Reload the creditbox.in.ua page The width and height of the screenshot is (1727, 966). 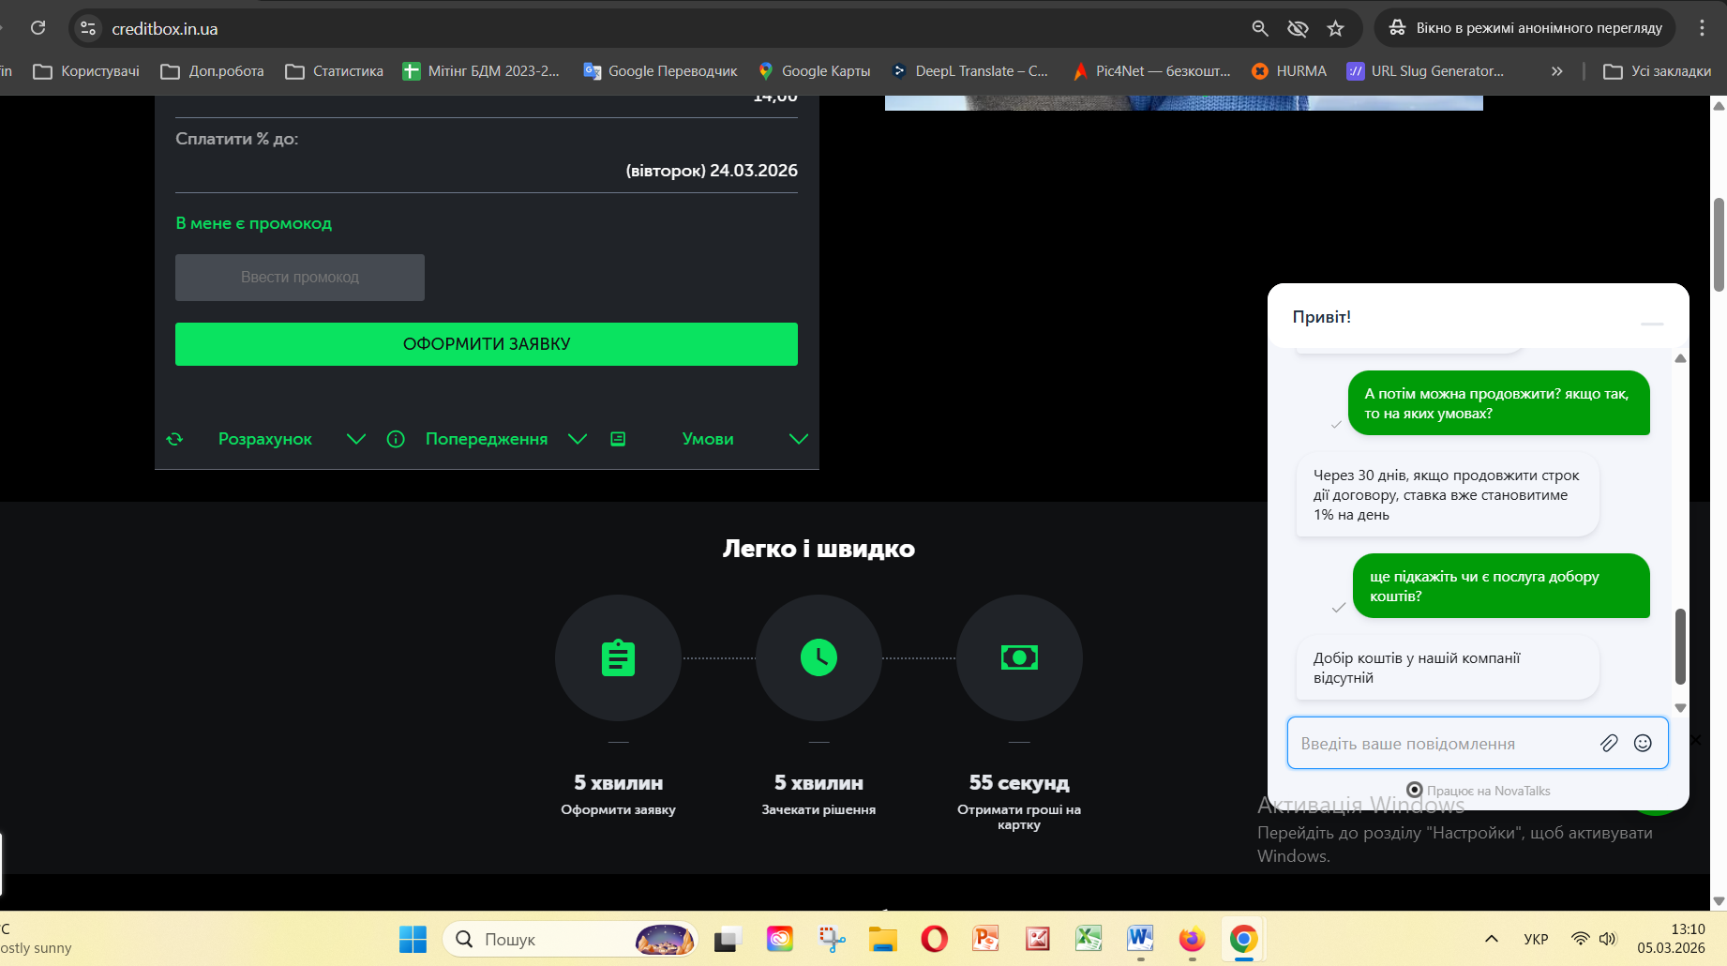(38, 28)
